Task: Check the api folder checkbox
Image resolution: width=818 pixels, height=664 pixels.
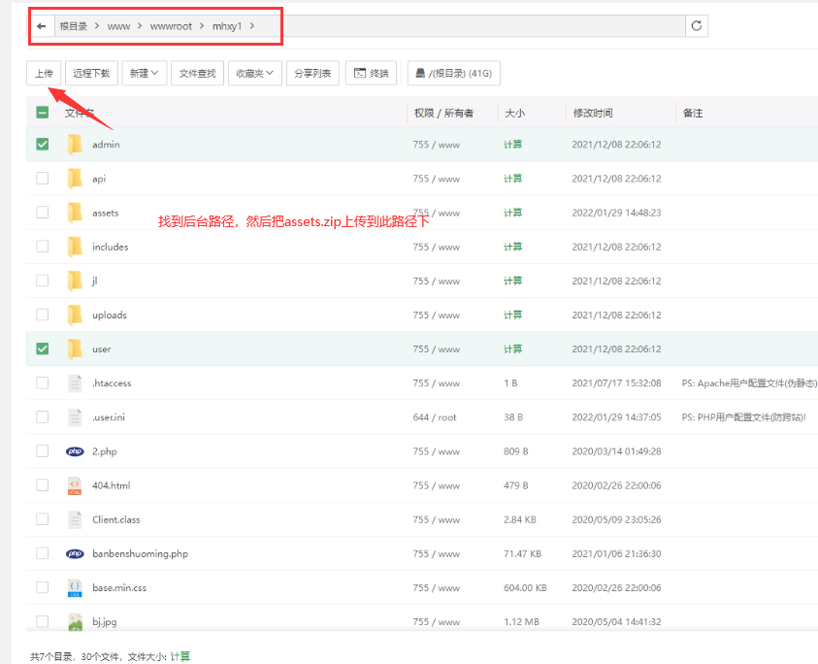Action: click(43, 178)
